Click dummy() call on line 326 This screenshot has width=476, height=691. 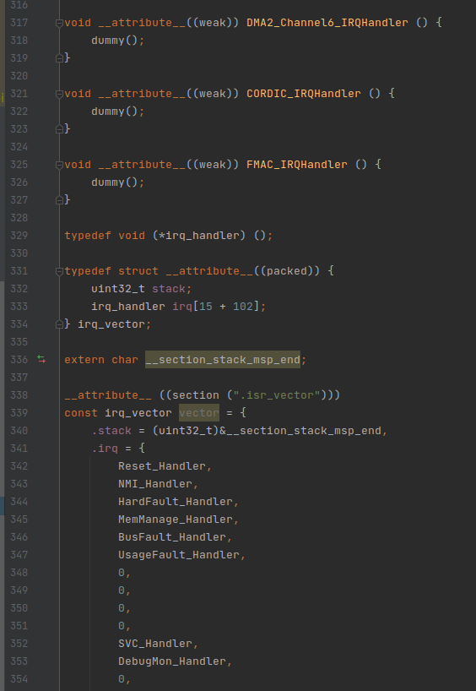(115, 182)
